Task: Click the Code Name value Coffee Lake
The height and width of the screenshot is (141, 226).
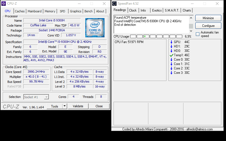Action: [38, 25]
